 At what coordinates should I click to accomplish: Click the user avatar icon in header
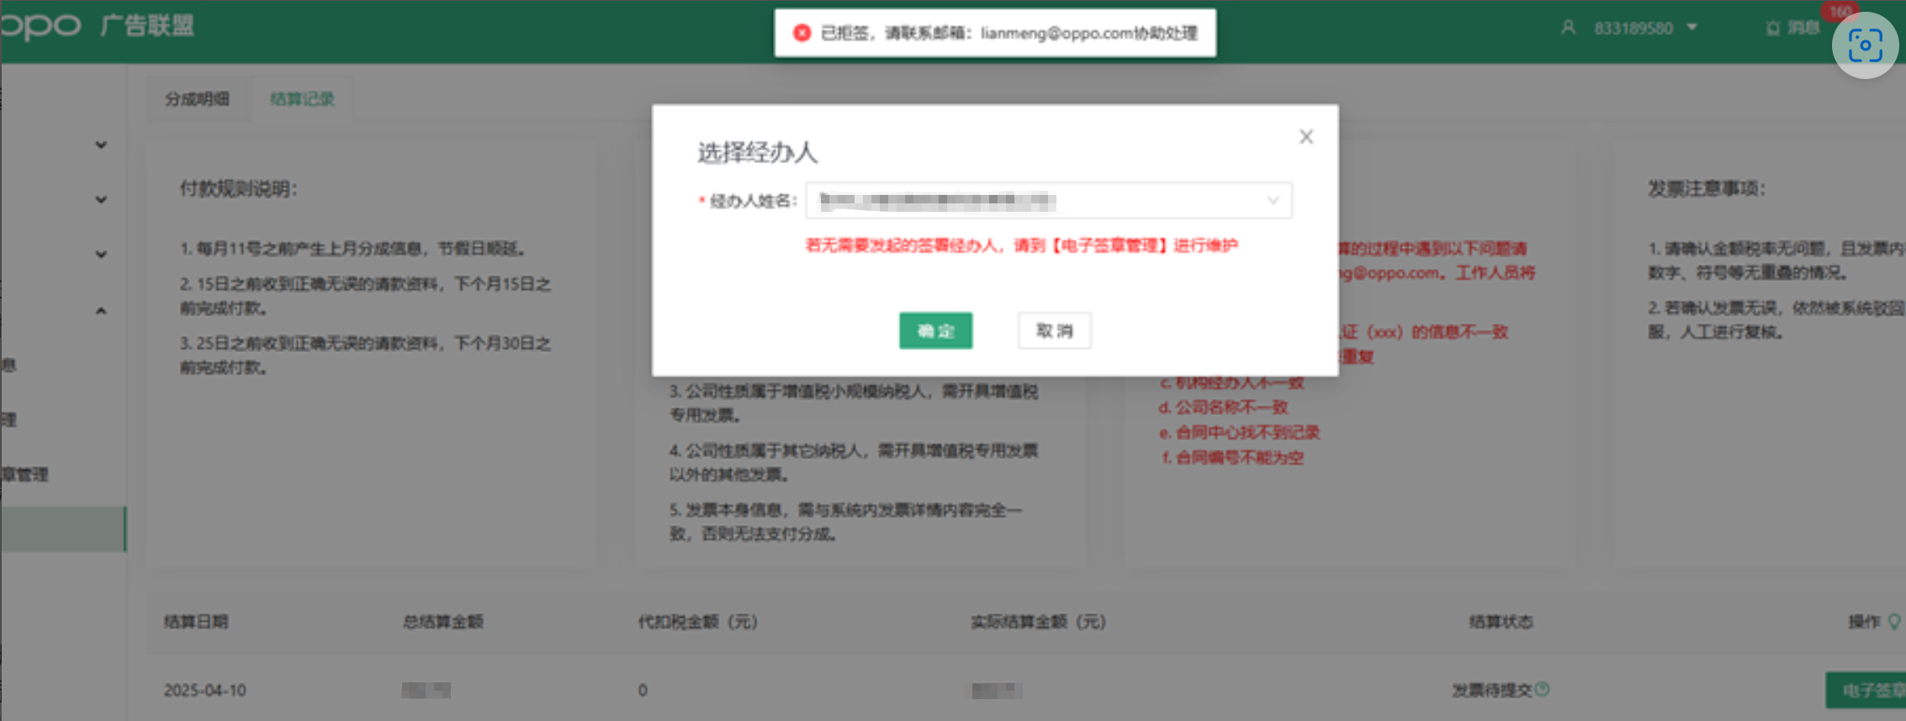tap(1568, 29)
